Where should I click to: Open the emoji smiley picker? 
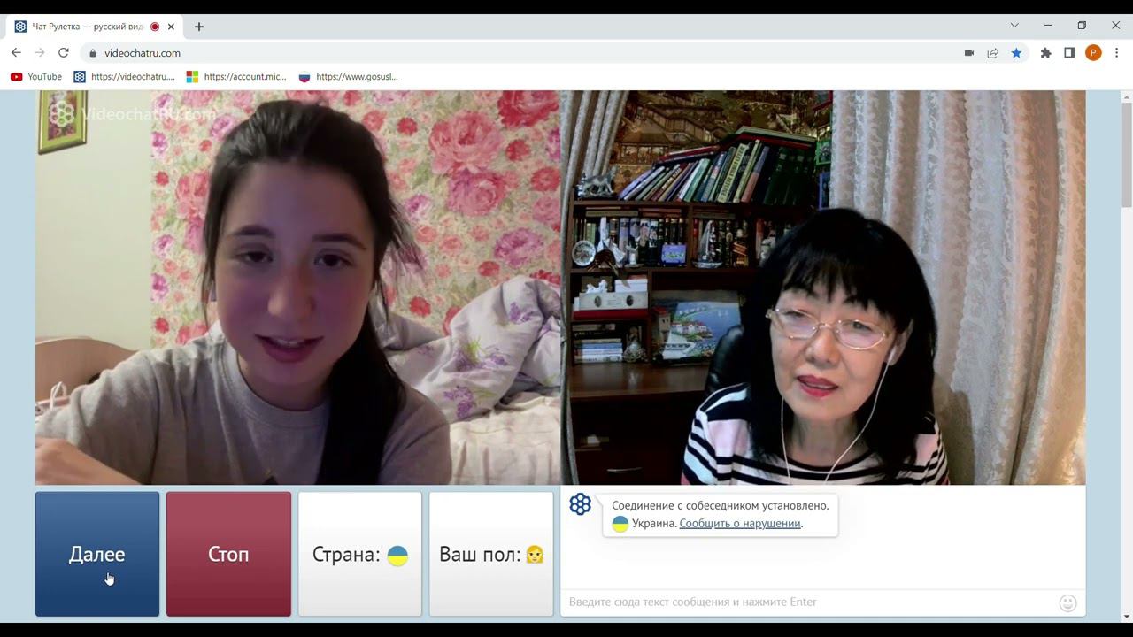click(x=1068, y=602)
